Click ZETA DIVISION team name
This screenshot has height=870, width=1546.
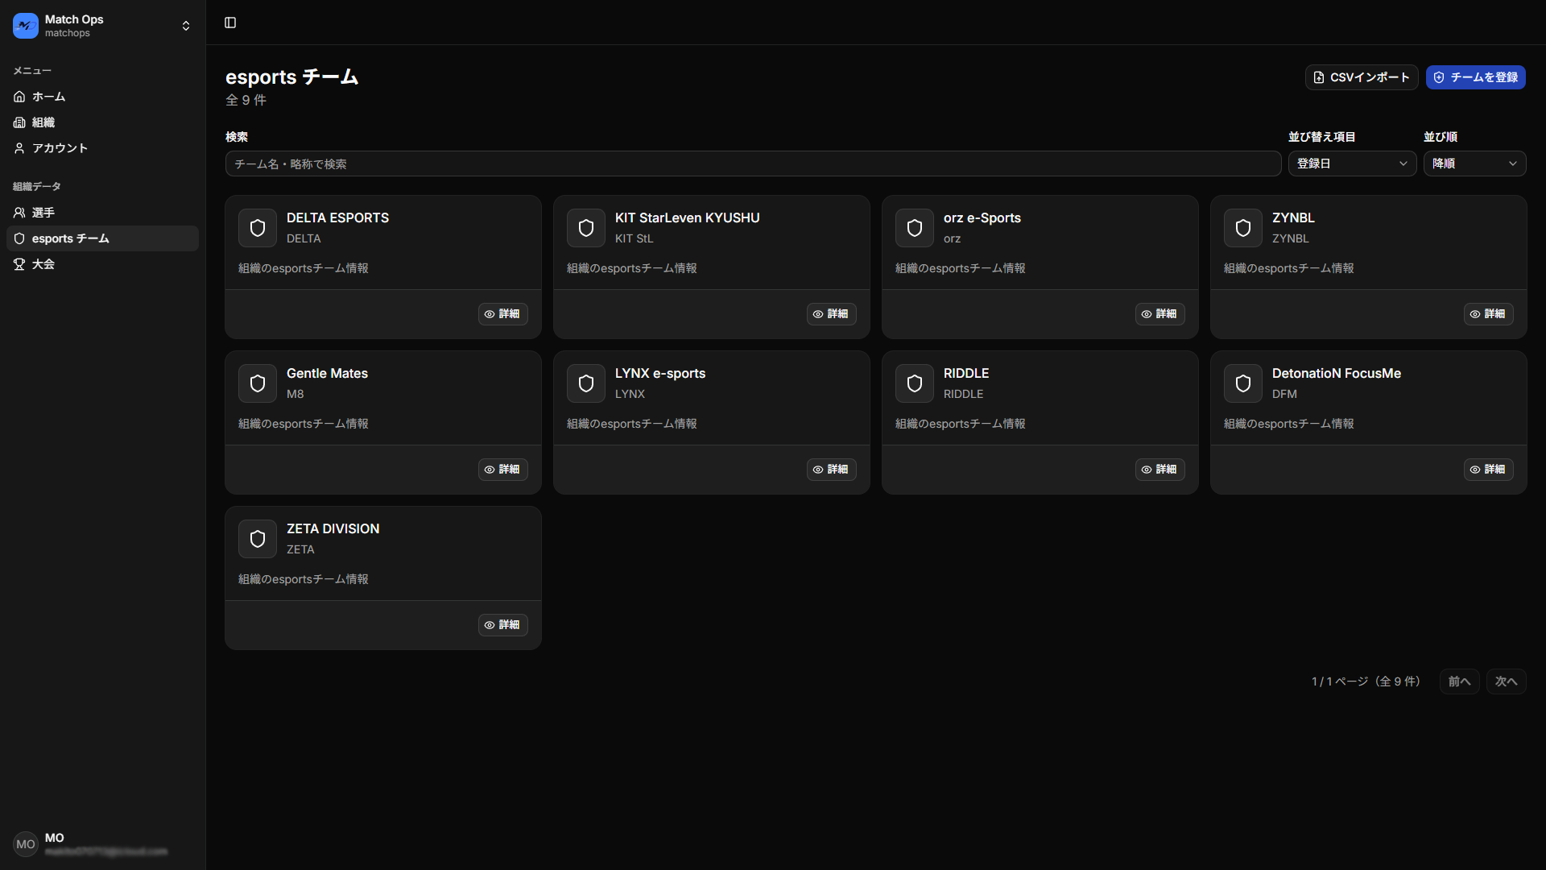tap(333, 529)
